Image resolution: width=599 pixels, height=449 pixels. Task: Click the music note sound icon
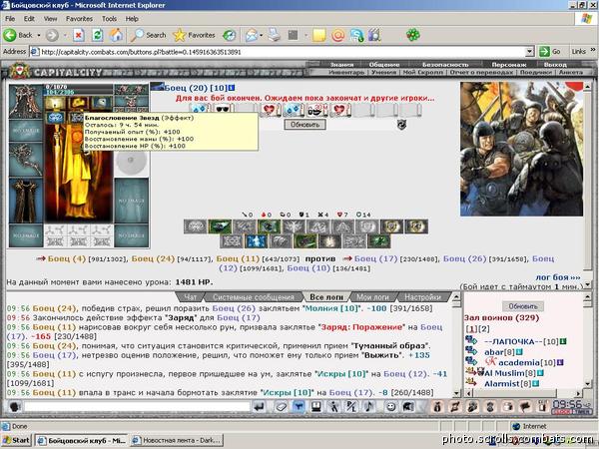(369, 407)
